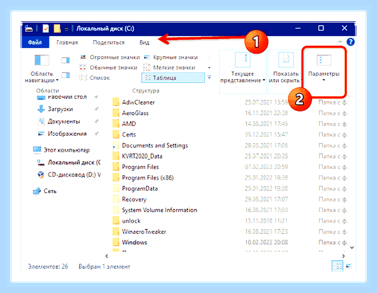377x293 pixels.
Task: Expand the Область навигации dropdown arrow
Action: point(57,80)
